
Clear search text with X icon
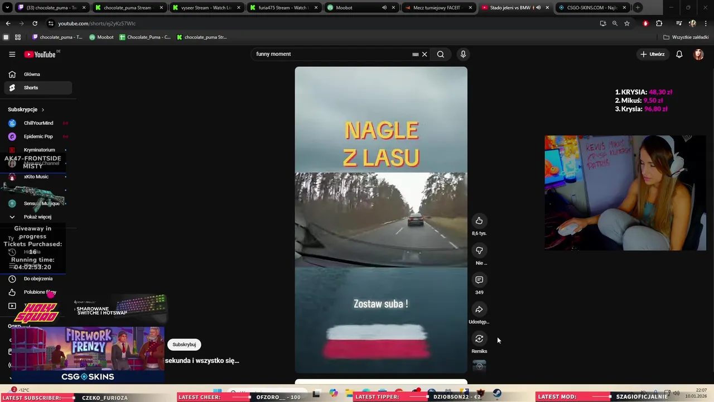coord(424,54)
